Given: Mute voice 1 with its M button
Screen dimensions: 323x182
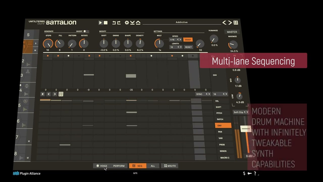Looking at the screenshot, I should 35,50.
